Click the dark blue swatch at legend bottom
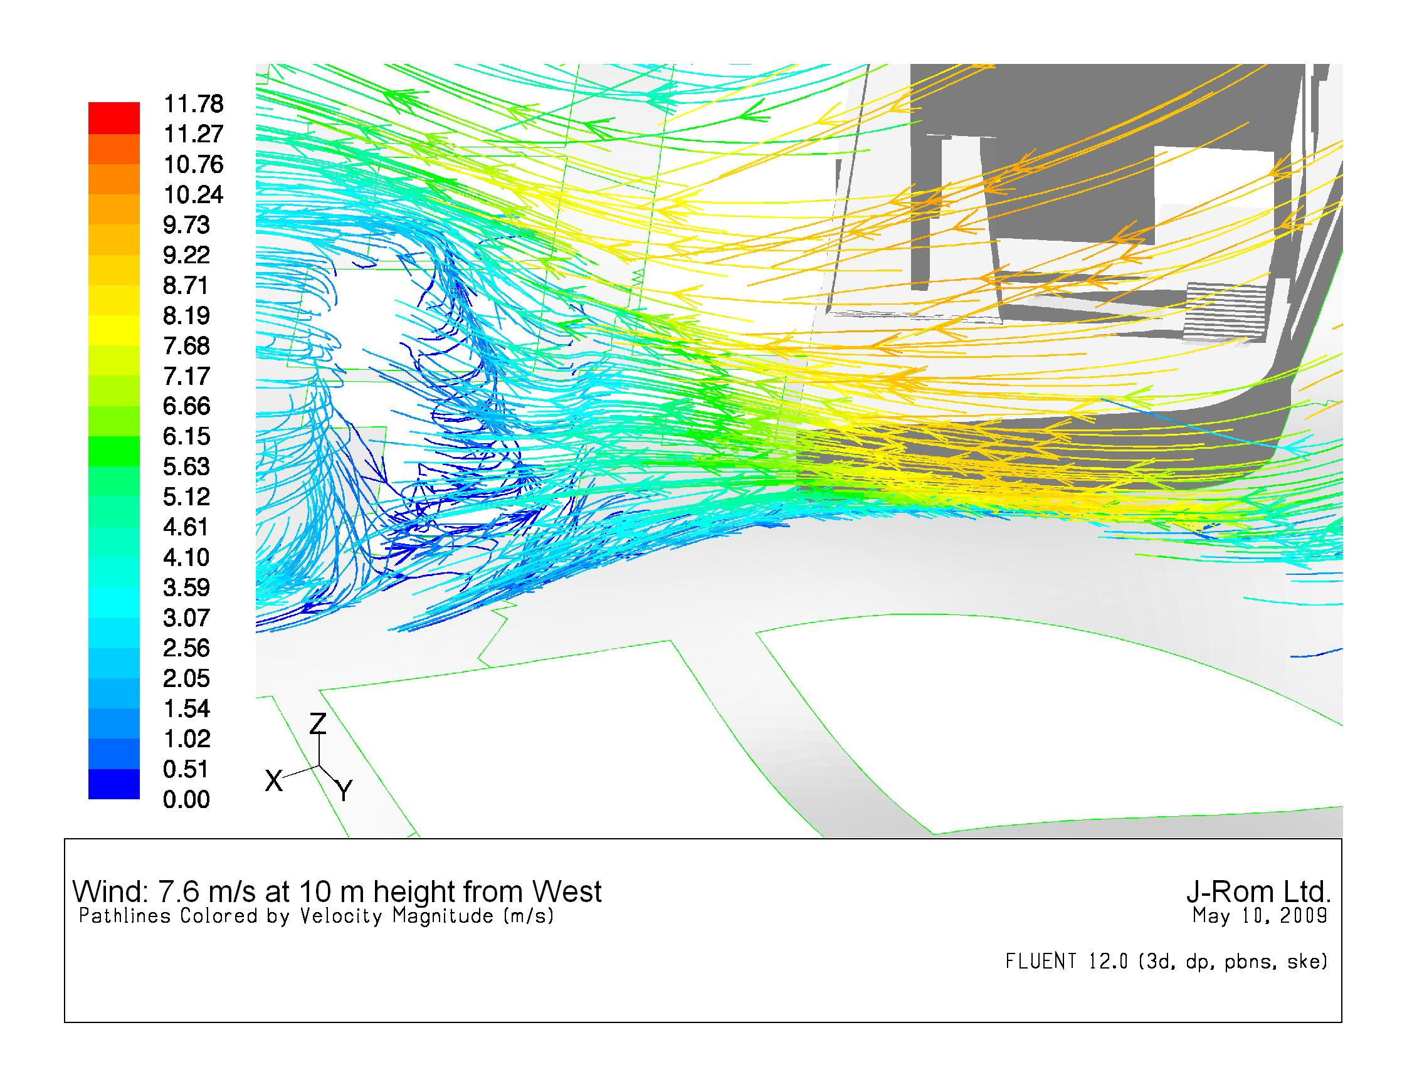 (113, 784)
